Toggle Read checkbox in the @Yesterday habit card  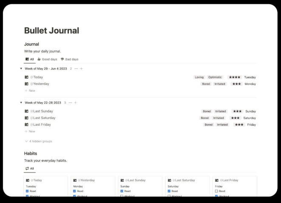[x=74, y=191]
